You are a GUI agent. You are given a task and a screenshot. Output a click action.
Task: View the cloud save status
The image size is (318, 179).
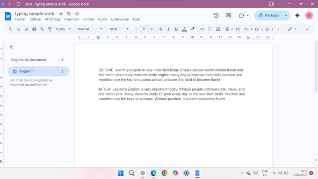[77, 14]
